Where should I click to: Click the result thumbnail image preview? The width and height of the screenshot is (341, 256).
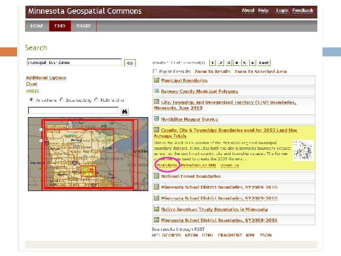[x=303, y=150]
